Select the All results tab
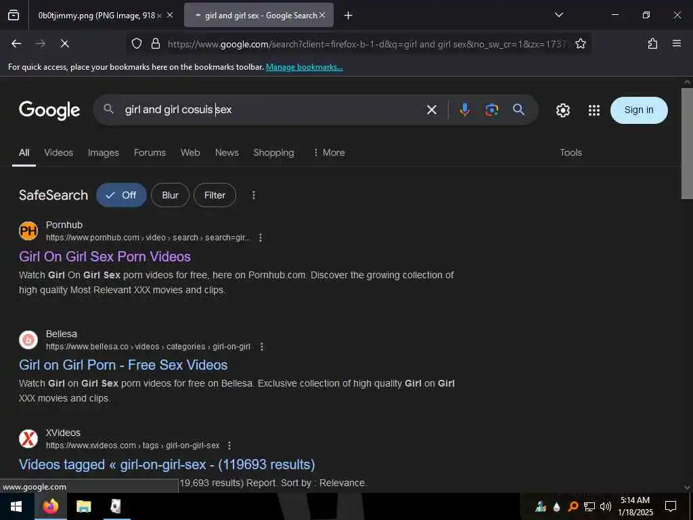This screenshot has height=520, width=693. click(24, 152)
